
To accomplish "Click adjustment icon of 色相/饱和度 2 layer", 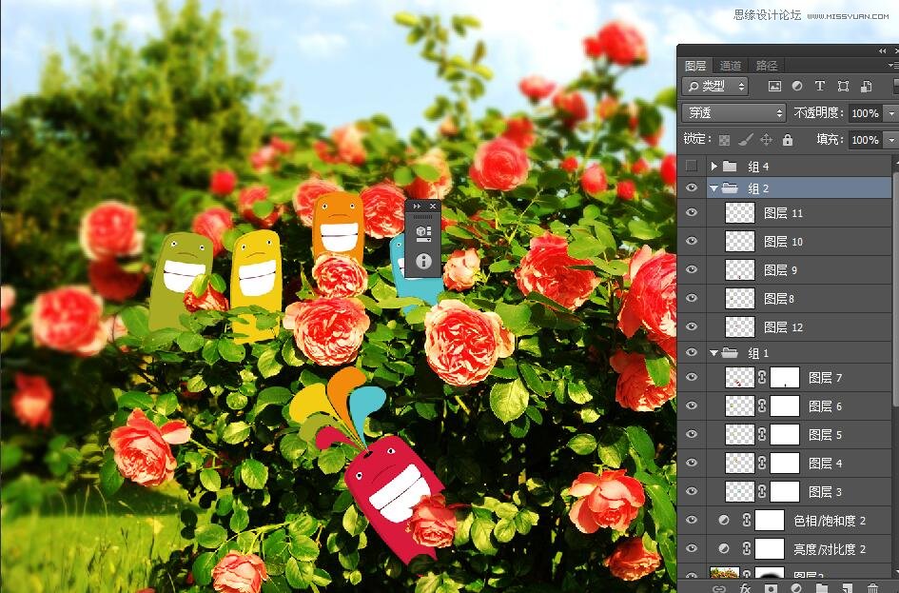I will click(724, 520).
